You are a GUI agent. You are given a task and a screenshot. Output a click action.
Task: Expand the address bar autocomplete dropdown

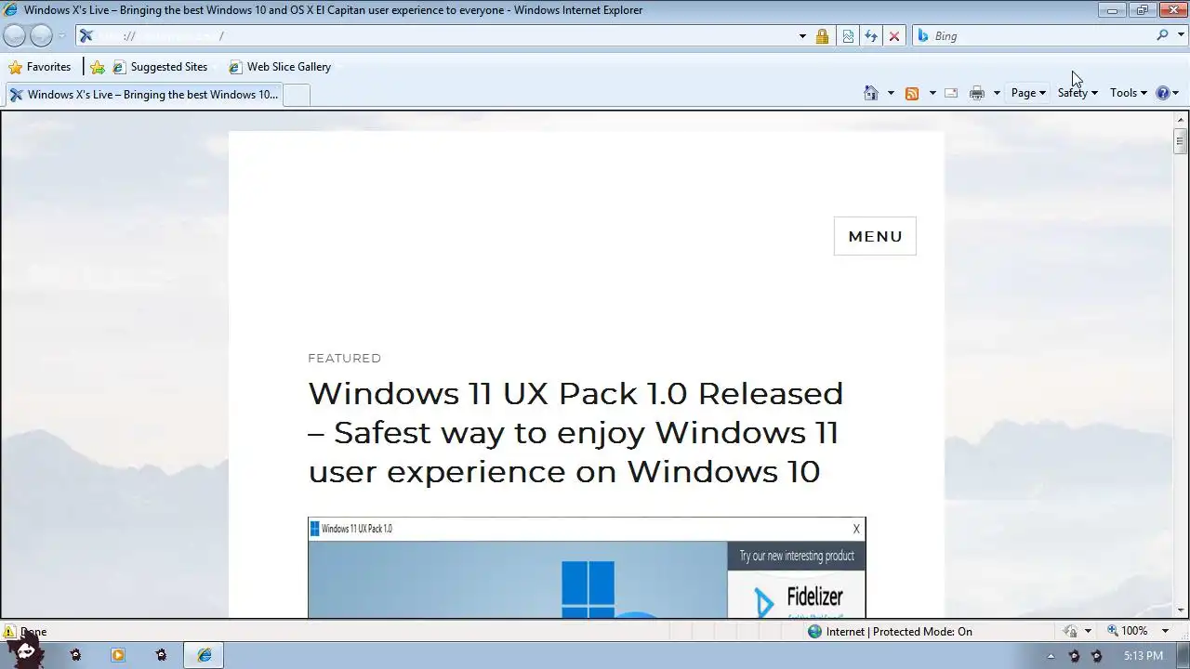coord(802,36)
